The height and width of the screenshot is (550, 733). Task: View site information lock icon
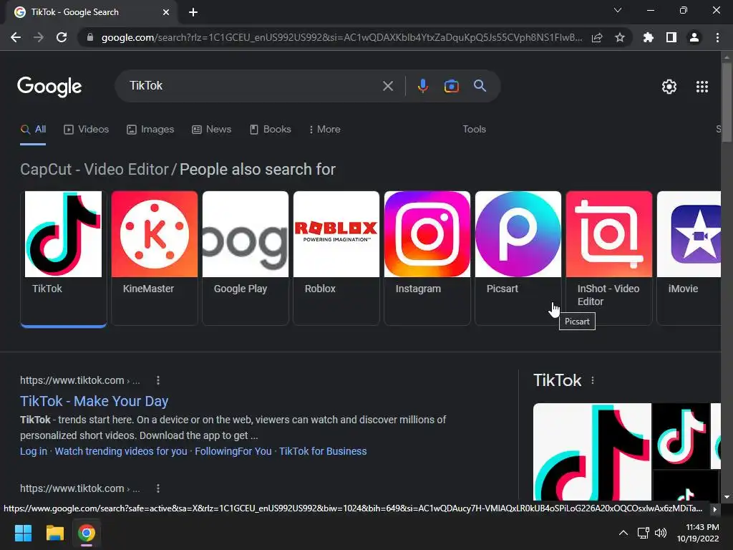coord(90,37)
